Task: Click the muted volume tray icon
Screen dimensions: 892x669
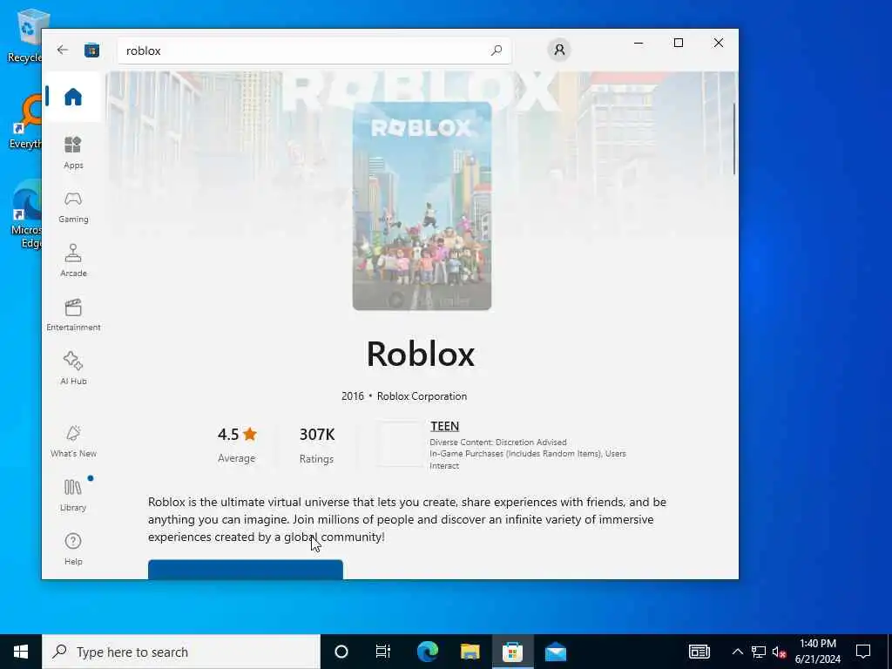Action: coord(779,652)
